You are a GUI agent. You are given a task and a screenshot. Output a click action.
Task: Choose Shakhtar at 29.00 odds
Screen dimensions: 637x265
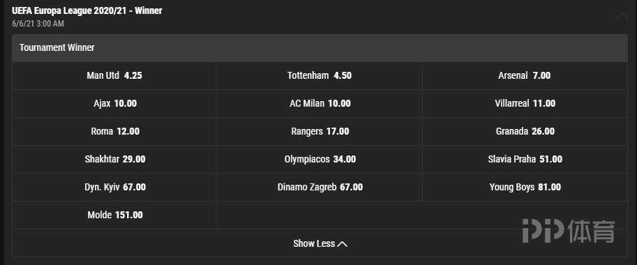[x=114, y=160]
